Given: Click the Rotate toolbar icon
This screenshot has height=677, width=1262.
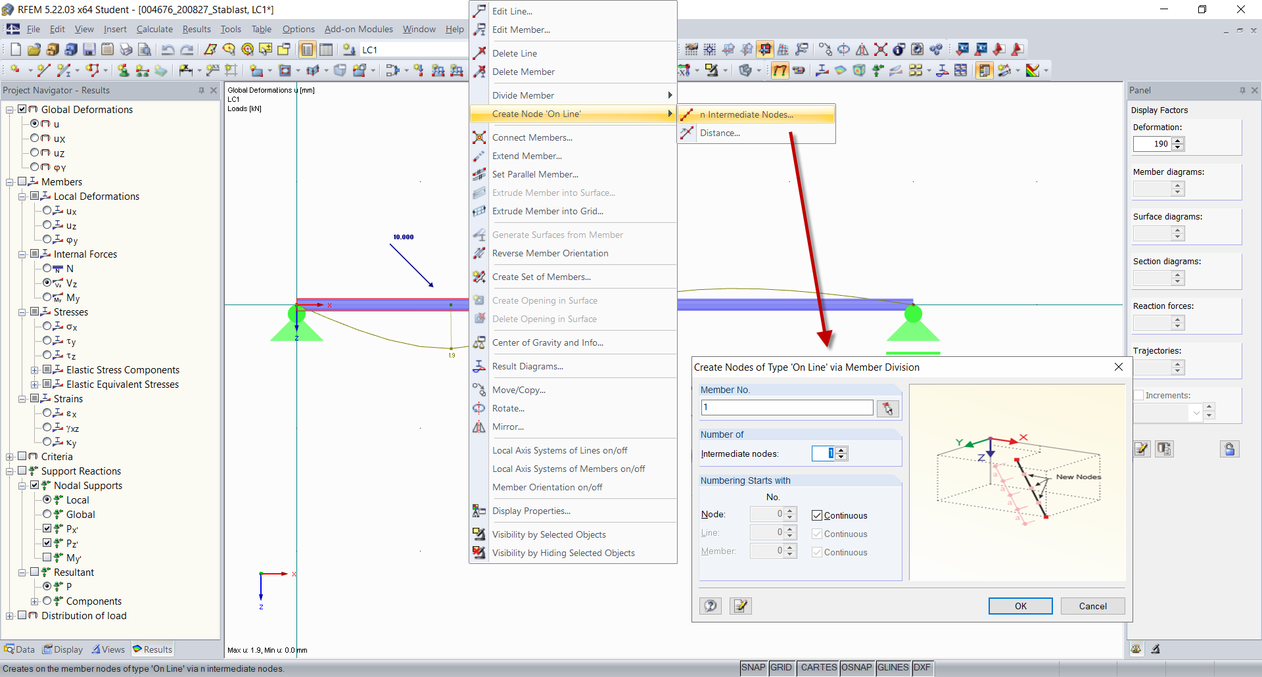Looking at the screenshot, I should [x=843, y=49].
